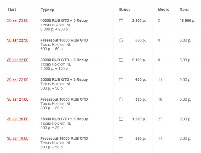Click wallet icon in 30 авг 22:30 Freezeout row

tap(121, 40)
